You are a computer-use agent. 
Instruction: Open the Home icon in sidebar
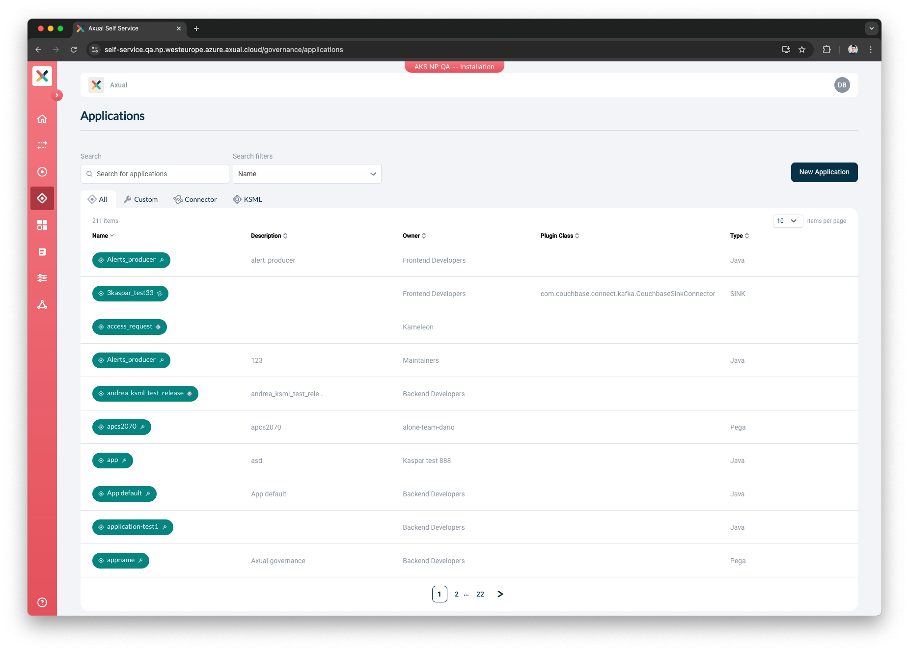pyautogui.click(x=42, y=119)
